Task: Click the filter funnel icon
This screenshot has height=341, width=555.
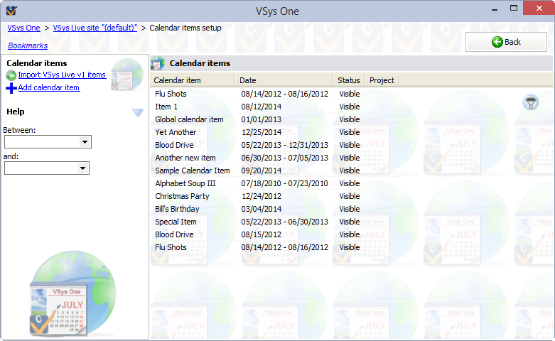Action: (x=530, y=103)
